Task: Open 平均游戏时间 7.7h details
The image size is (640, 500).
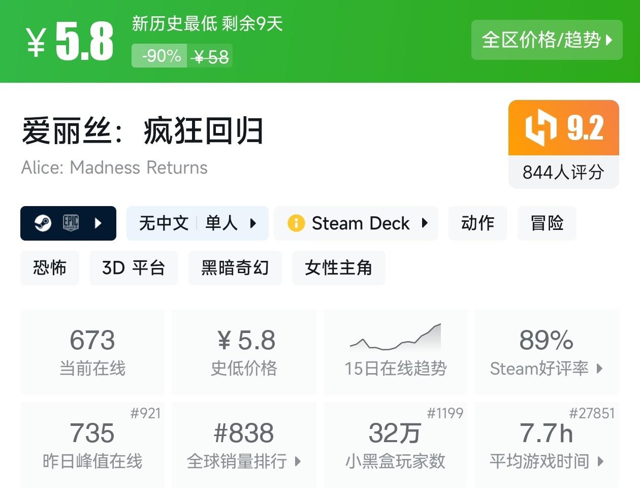Action: tap(547, 445)
